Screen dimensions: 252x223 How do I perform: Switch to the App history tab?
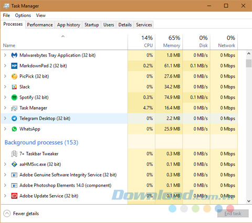point(68,25)
